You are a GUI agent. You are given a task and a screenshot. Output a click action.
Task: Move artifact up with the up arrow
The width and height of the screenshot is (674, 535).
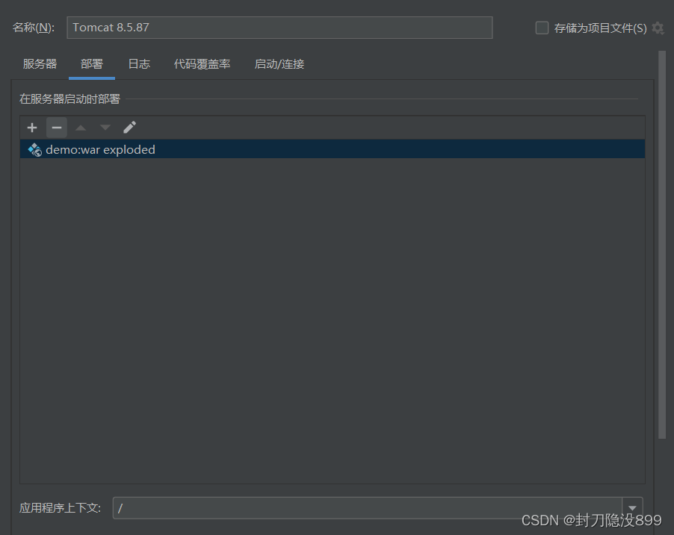[81, 128]
